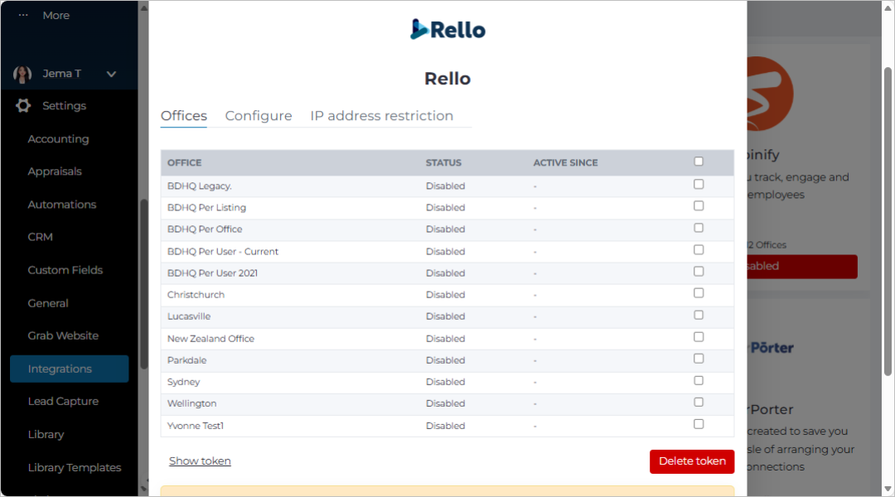The image size is (895, 497).
Task: Click the orange logo in background card
Action: click(769, 94)
